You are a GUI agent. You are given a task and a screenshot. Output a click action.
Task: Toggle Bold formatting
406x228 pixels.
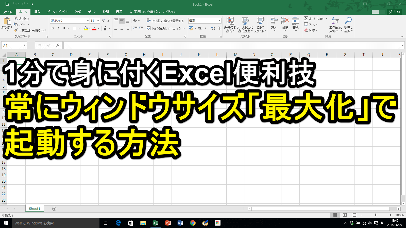click(53, 28)
